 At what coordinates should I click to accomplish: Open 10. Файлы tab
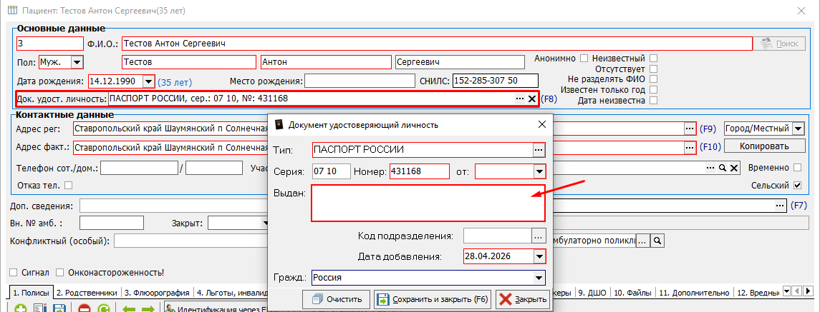click(x=634, y=293)
